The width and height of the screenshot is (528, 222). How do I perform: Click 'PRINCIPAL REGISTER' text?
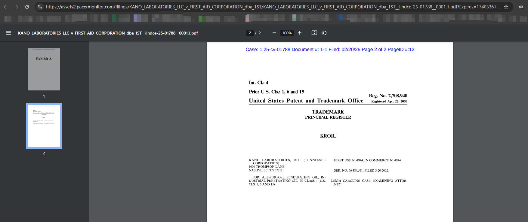(x=328, y=117)
